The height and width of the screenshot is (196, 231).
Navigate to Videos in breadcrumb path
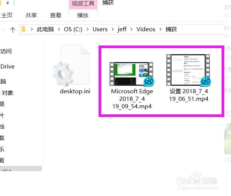pos(146,29)
